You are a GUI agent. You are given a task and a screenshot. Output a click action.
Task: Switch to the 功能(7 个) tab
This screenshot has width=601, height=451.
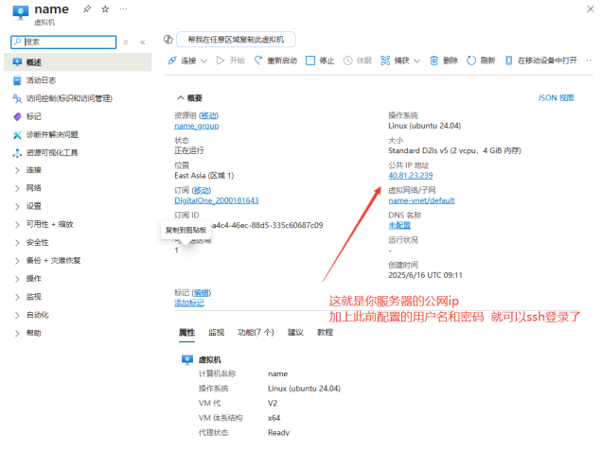256,333
